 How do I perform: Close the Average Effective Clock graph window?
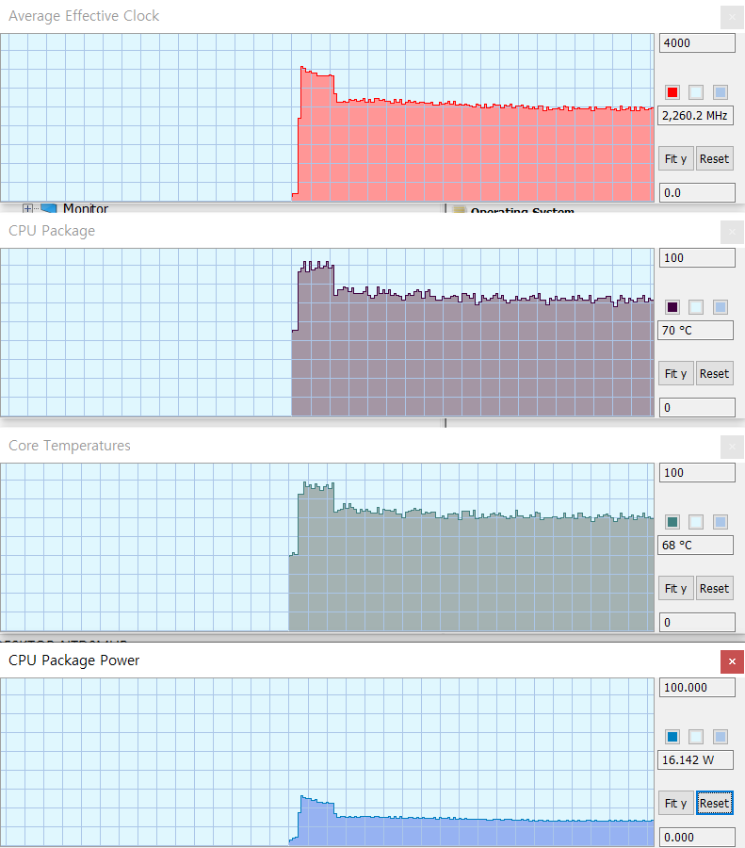point(732,17)
